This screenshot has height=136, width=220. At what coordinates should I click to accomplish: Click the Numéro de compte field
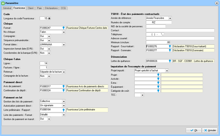pos(159,22)
